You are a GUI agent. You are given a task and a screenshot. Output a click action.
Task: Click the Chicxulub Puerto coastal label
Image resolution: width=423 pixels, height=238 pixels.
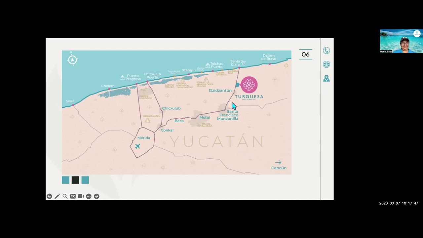(152, 76)
